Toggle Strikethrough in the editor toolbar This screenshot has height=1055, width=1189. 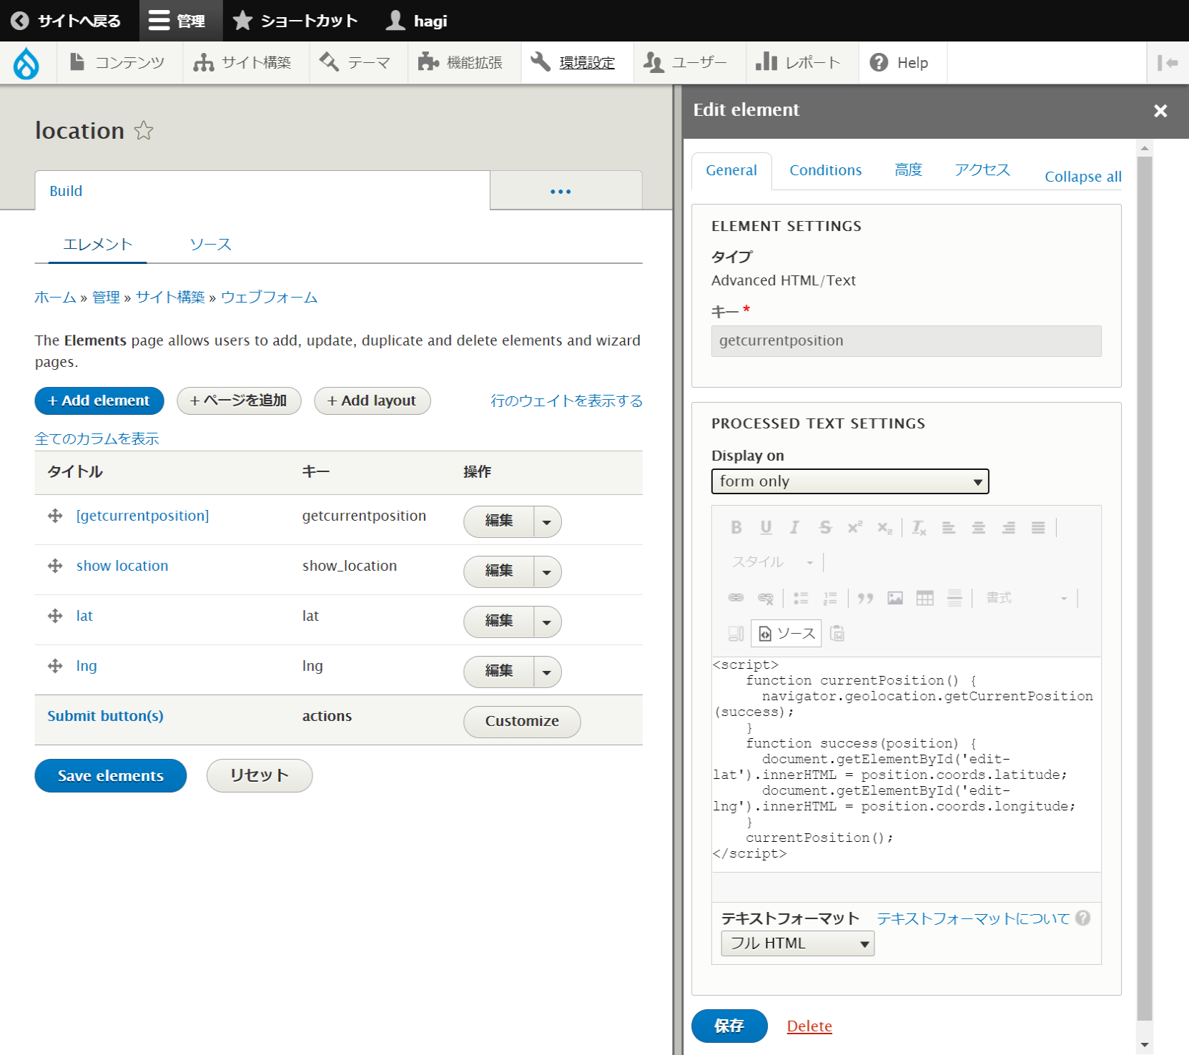825,528
